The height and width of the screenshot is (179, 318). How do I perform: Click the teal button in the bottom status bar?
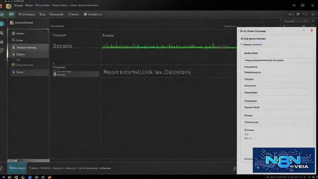17,168
